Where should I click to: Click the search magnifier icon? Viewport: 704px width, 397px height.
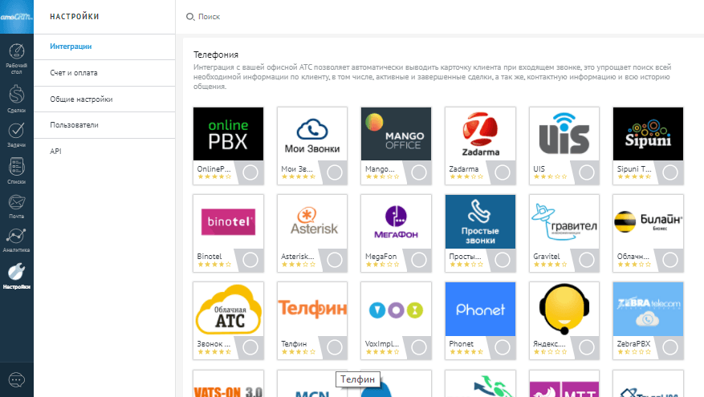[190, 17]
